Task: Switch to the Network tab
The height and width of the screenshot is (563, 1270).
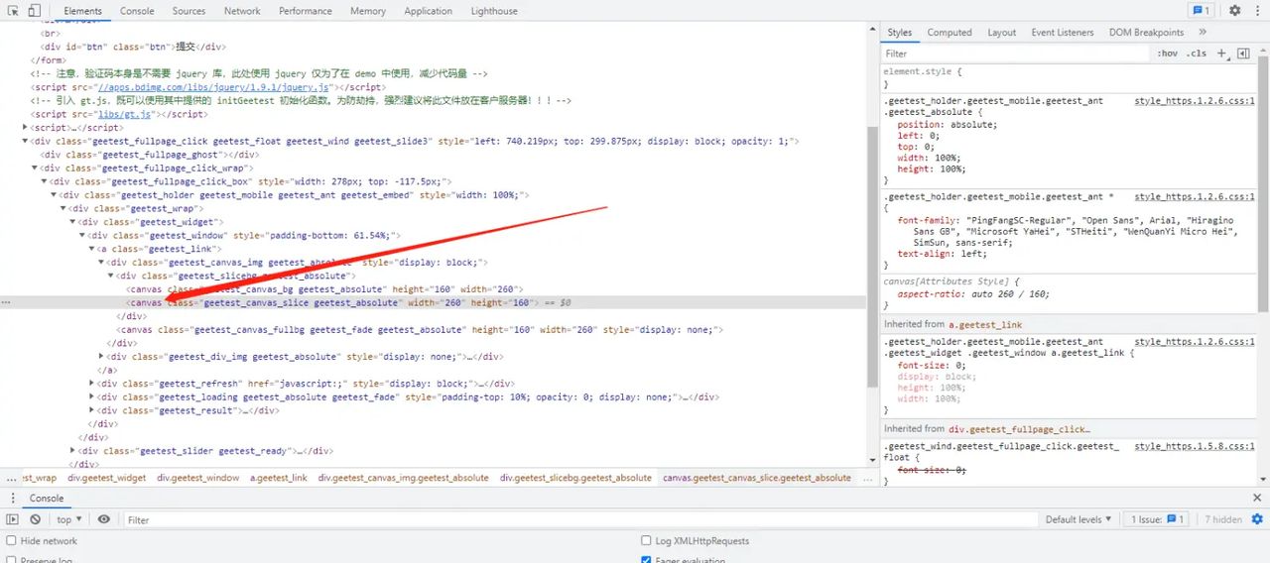Action: [242, 11]
